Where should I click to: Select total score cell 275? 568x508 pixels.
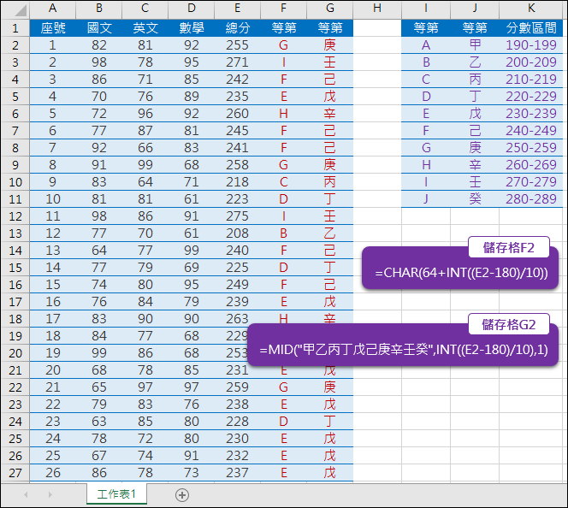coord(237,216)
